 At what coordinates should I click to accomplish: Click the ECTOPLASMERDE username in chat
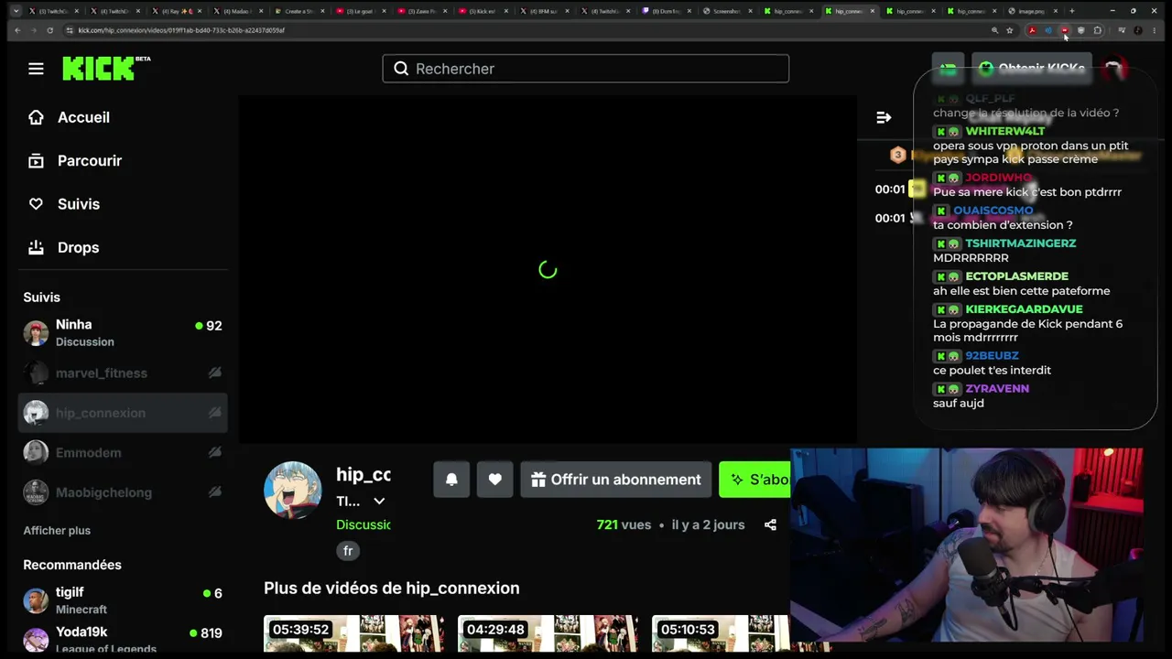tap(1016, 276)
